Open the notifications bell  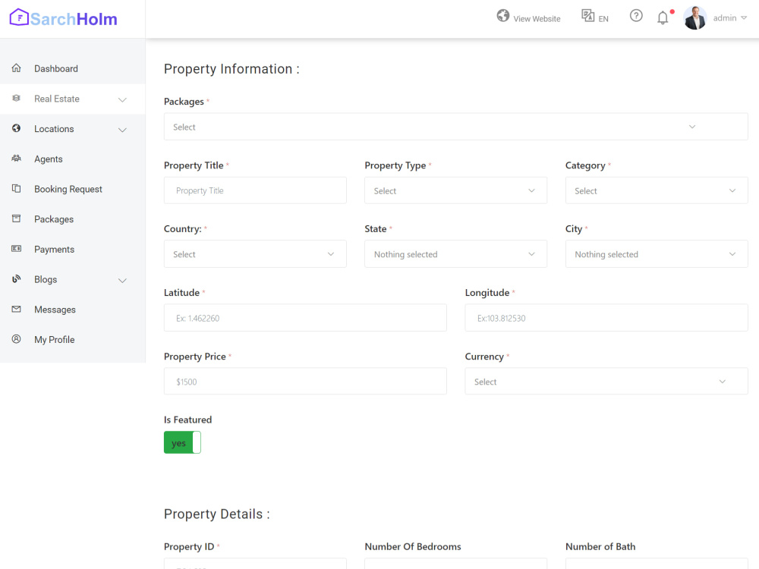[663, 18]
